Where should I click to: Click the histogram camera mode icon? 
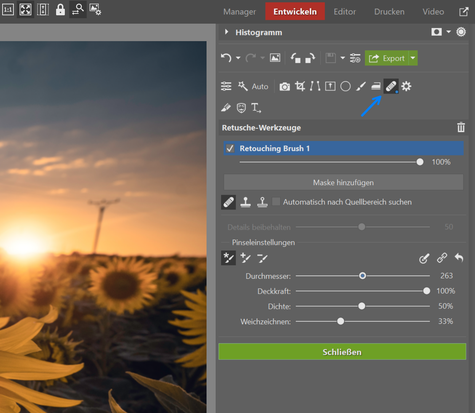click(436, 32)
